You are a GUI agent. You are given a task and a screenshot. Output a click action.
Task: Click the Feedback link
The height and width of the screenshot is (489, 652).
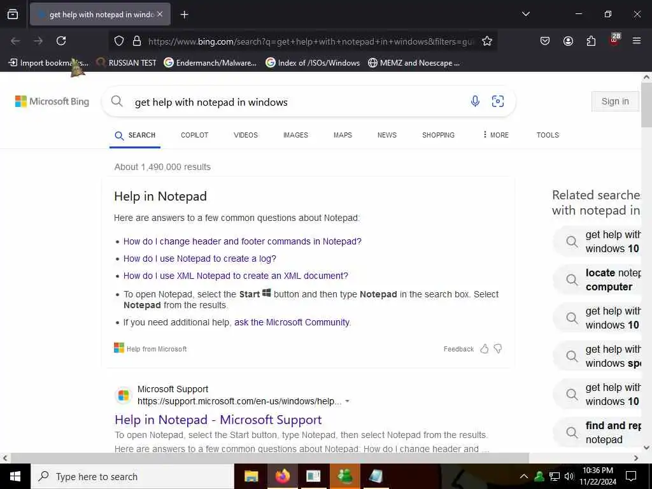coord(458,349)
